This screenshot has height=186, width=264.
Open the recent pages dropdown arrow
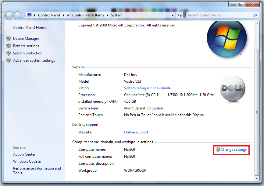coord(23,15)
